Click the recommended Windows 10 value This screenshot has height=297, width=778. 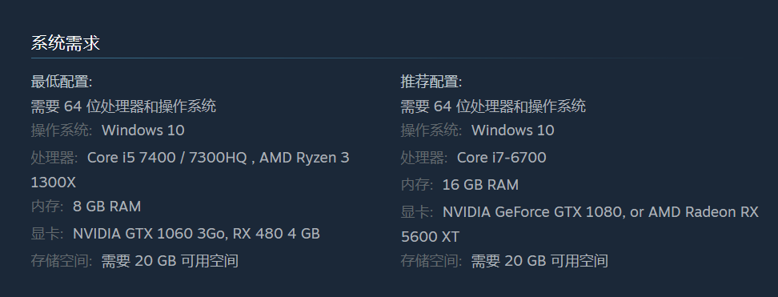tap(512, 130)
